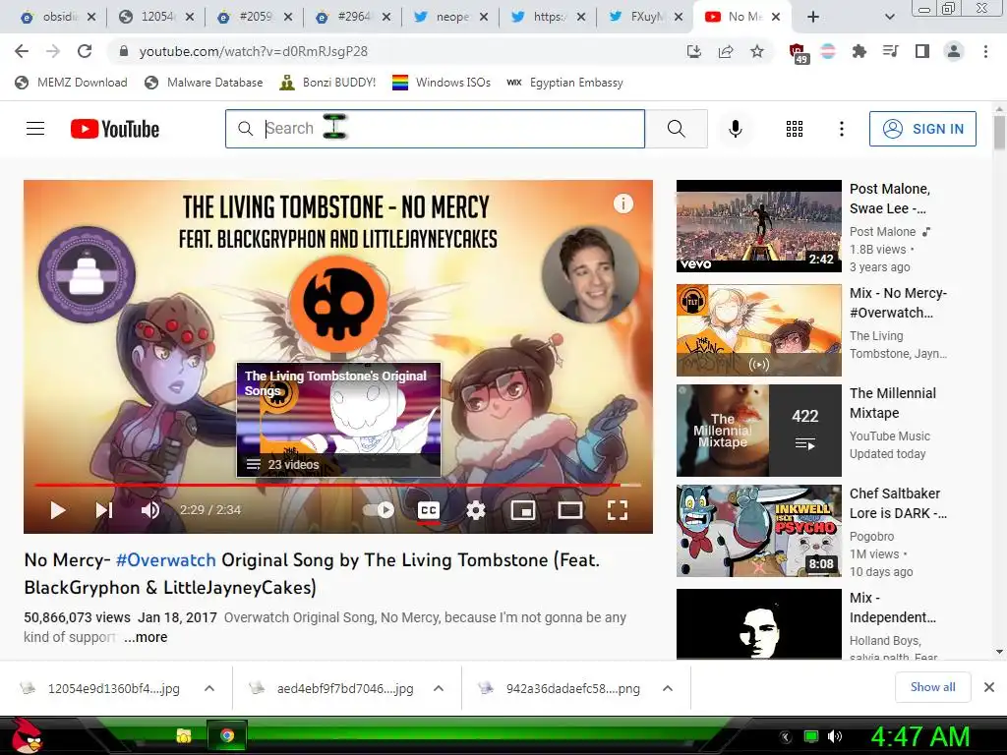Toggle the autoplay switch
1007x755 pixels.
[x=379, y=510]
